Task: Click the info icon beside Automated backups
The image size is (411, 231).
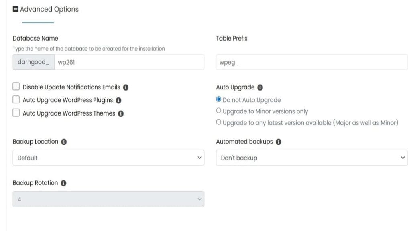Action: 279,141
